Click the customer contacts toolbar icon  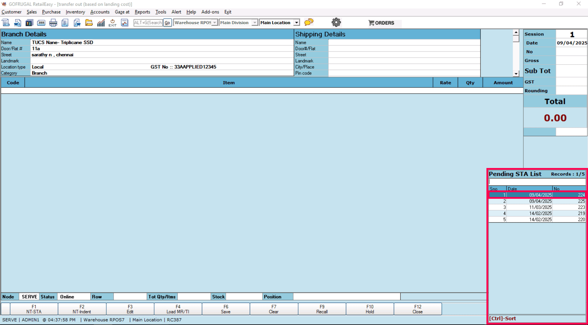(x=29, y=23)
